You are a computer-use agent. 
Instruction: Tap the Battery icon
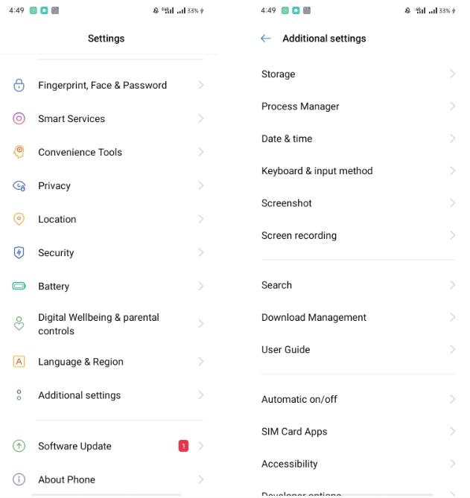tap(19, 286)
